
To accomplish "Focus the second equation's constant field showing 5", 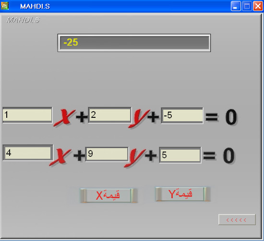I will (x=180, y=155).
